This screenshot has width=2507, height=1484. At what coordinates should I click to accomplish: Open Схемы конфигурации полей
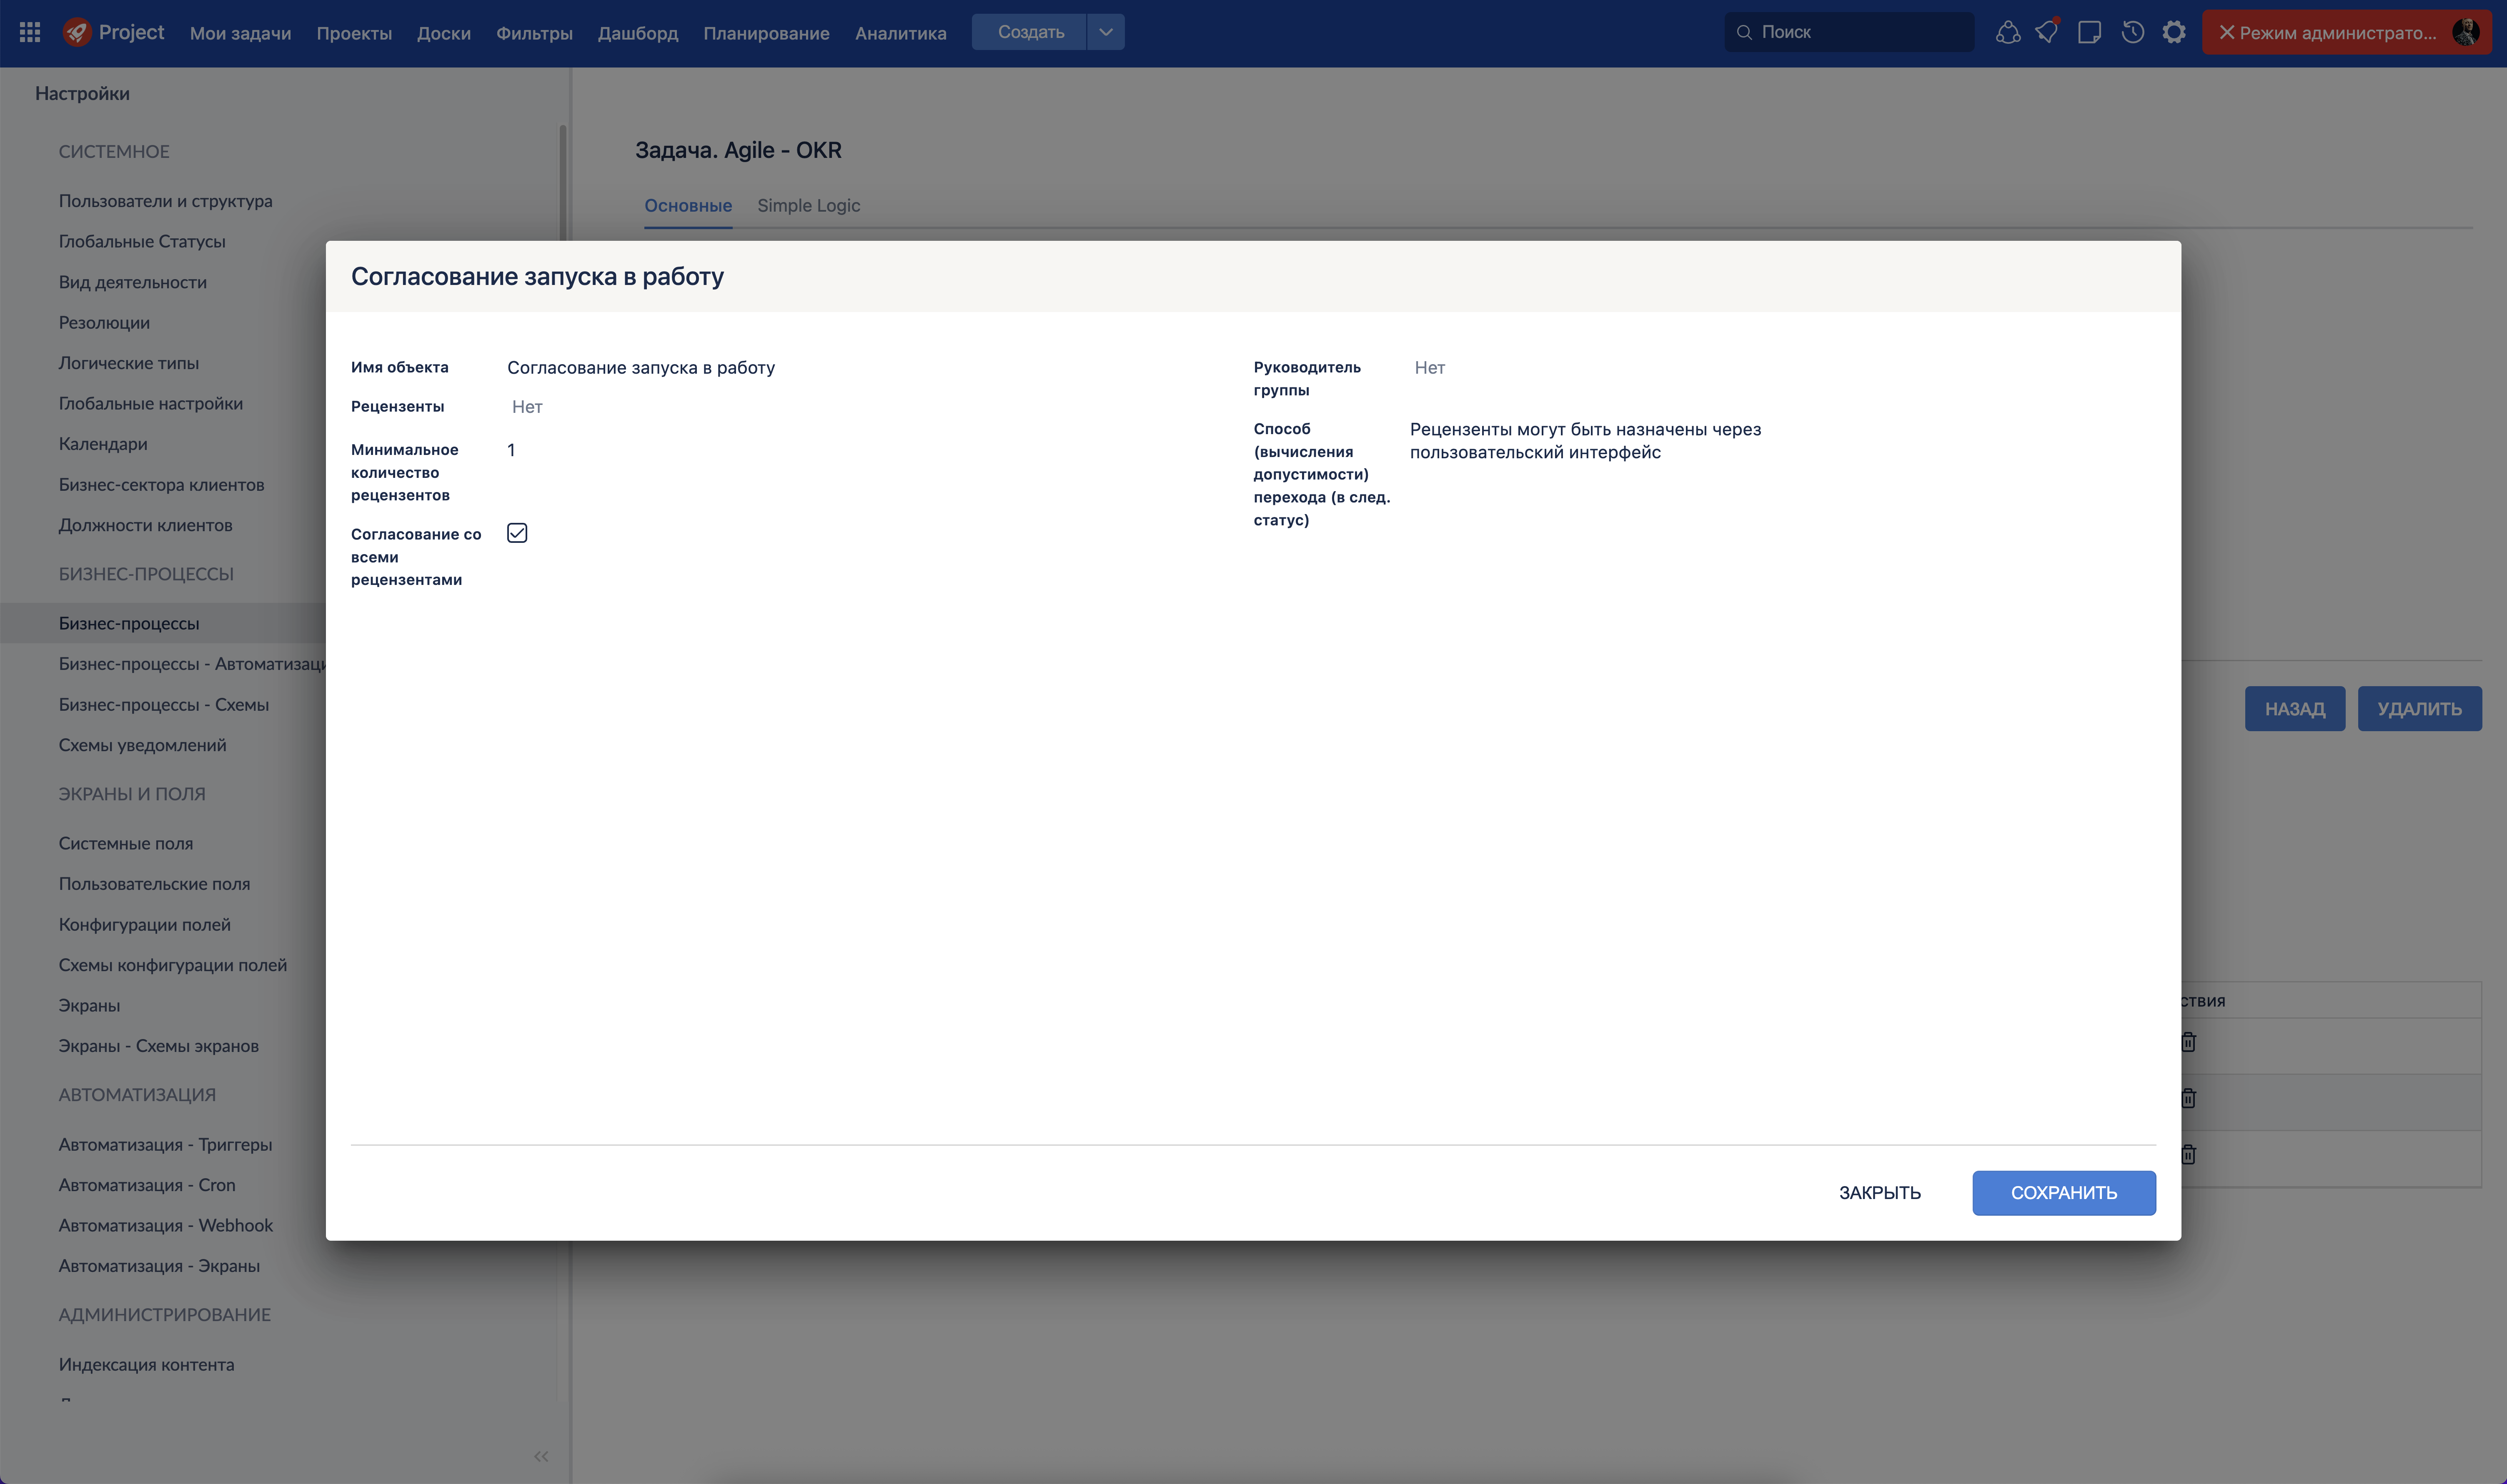pos(173,965)
